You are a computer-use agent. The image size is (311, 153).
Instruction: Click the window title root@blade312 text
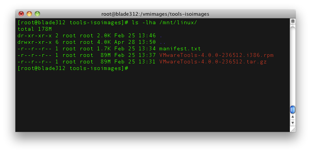[x=155, y=14]
